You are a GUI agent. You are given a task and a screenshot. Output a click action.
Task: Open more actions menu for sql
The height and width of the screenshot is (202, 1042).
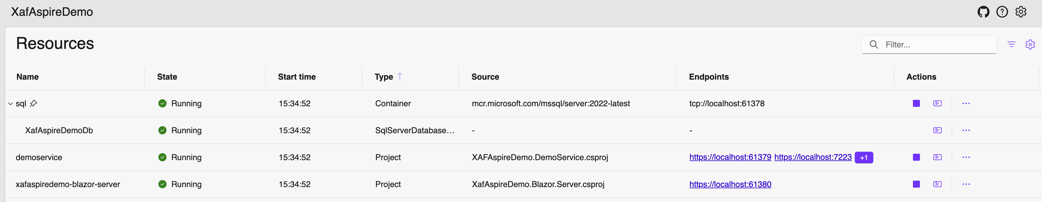(x=966, y=104)
